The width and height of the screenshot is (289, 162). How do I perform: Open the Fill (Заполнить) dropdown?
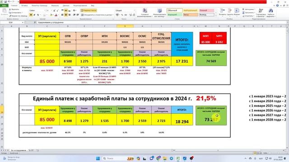(255, 13)
